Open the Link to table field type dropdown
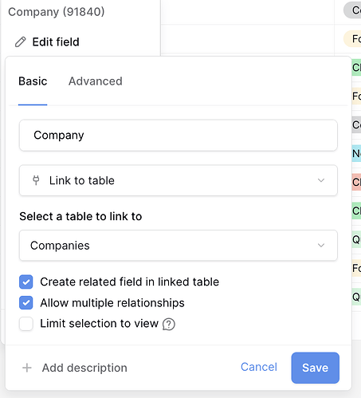Screen dimensions: 361x398 click(x=179, y=180)
